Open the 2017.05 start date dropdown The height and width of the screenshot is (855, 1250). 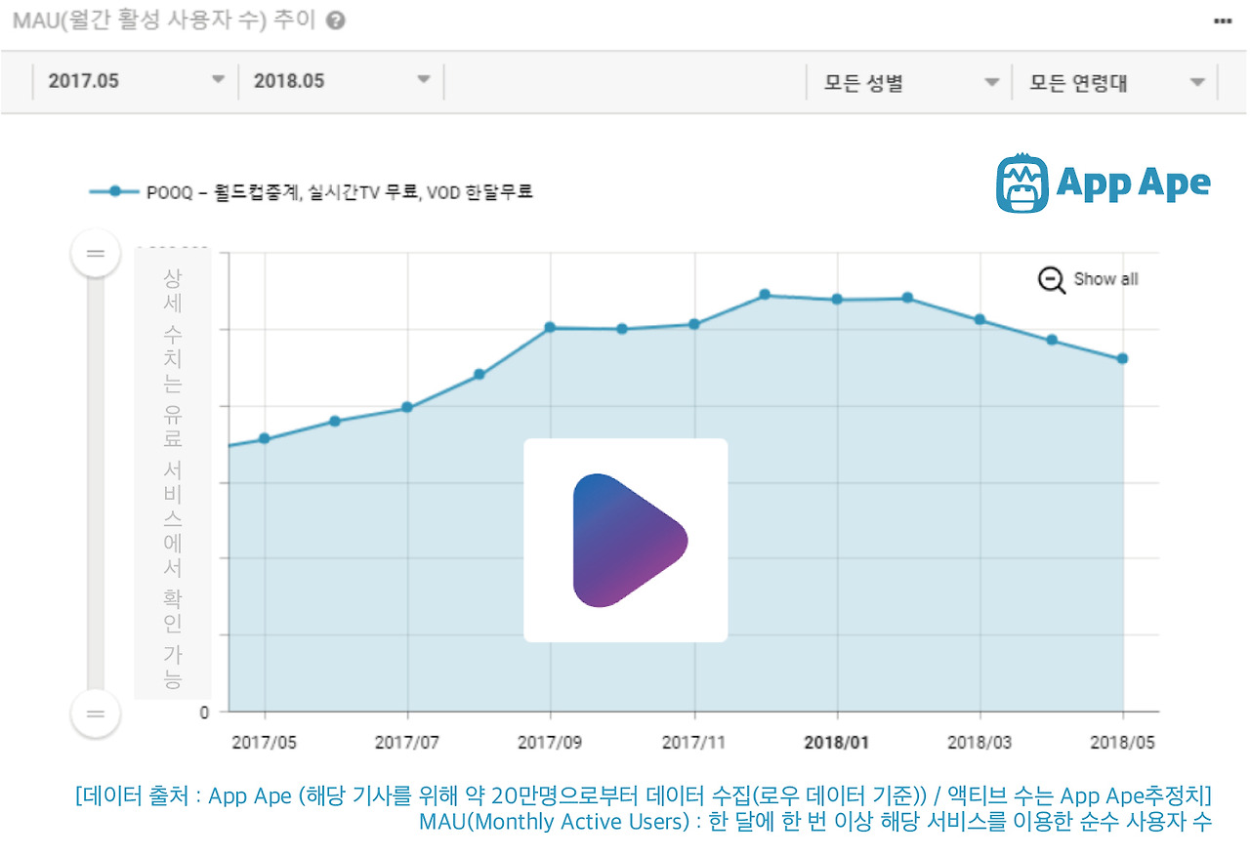pyautogui.click(x=135, y=82)
